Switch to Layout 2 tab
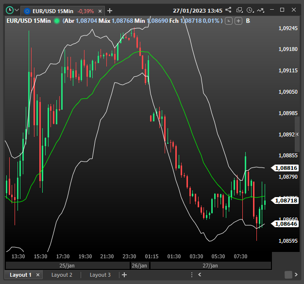Screen dimensions: 304x284 tap(62, 275)
